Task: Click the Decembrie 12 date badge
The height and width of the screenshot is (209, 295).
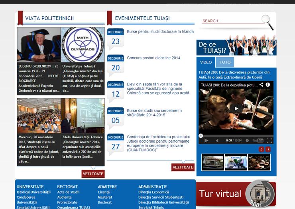Action: 116,91
